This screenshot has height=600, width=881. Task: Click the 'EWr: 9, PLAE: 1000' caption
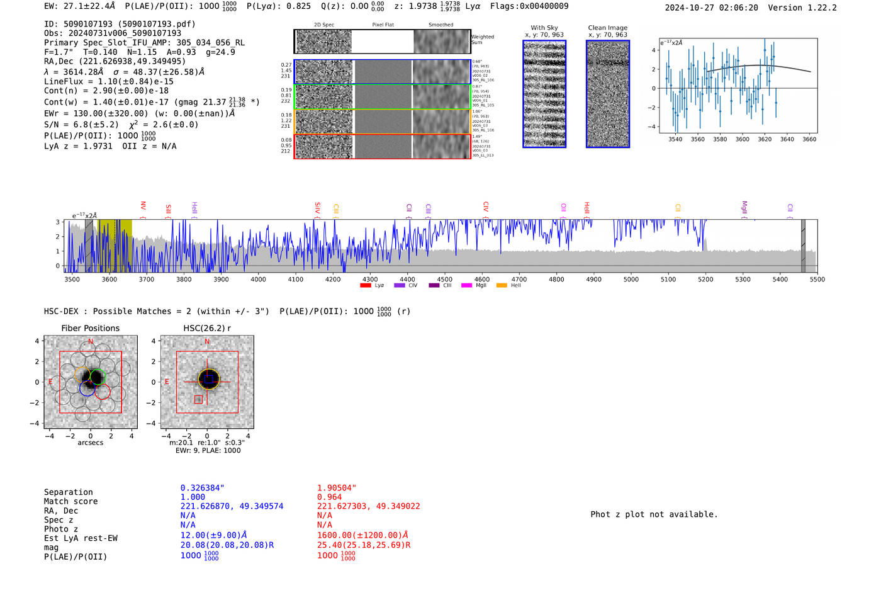pyautogui.click(x=208, y=451)
